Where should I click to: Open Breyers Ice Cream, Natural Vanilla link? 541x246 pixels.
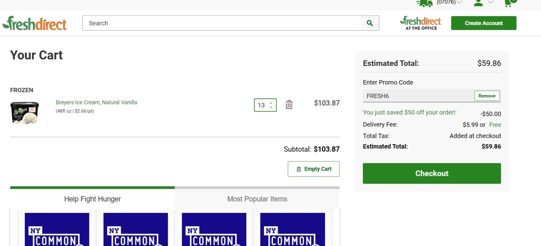[x=96, y=102]
